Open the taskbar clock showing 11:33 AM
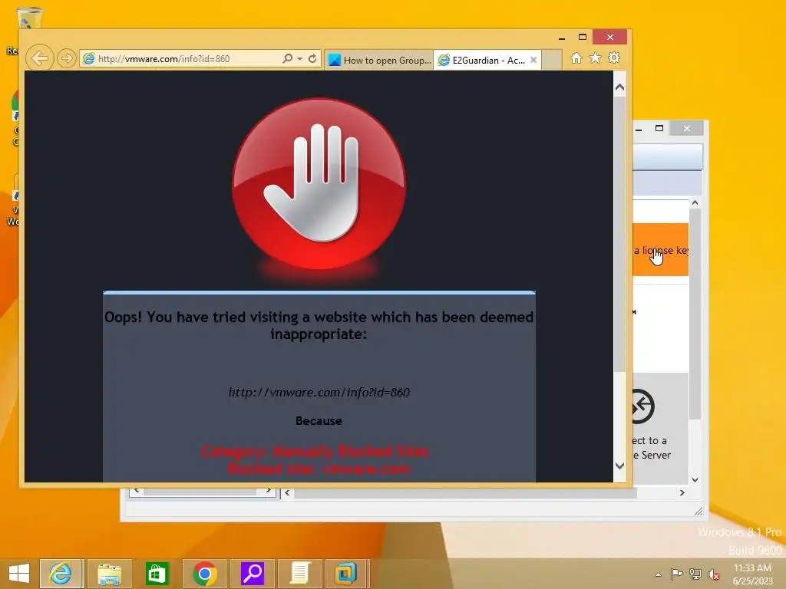786x589 pixels. [752, 574]
